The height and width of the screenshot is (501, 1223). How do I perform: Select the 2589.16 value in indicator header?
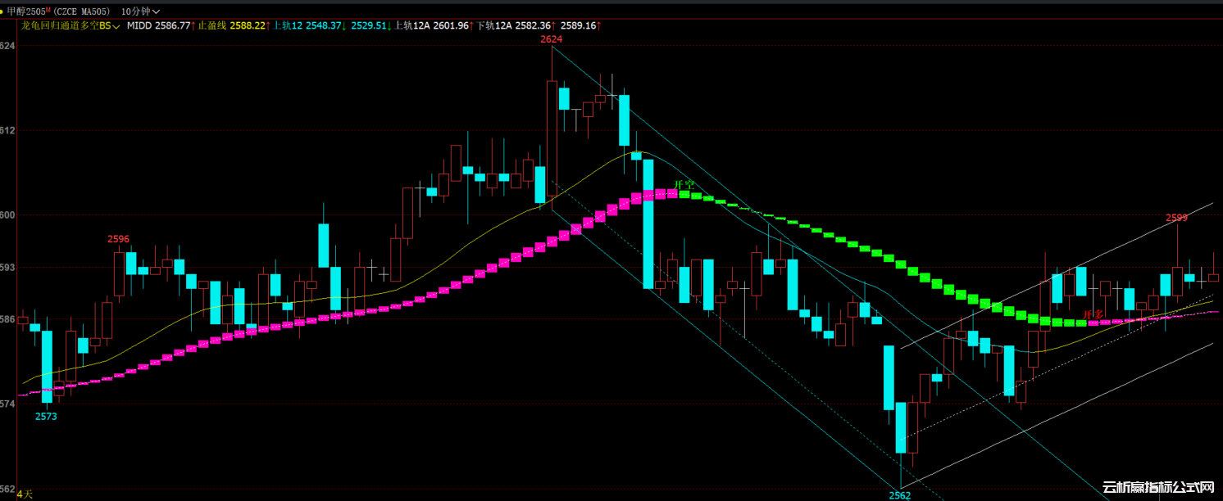[580, 26]
